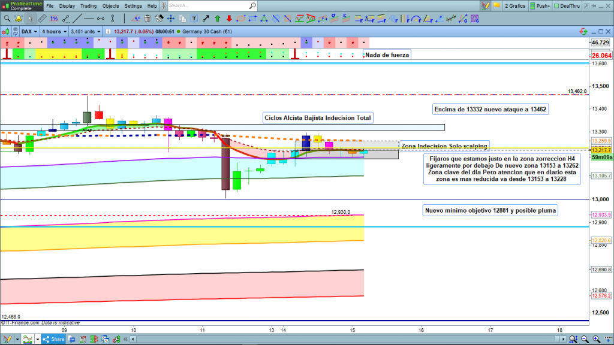
Task: Open the Objects menu
Action: coord(110,6)
